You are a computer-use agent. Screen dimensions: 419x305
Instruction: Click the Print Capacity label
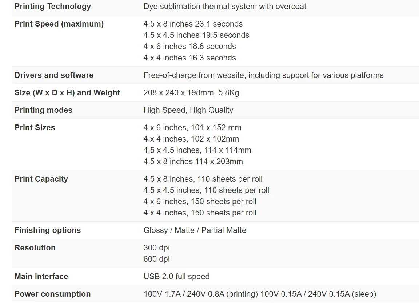(x=41, y=179)
